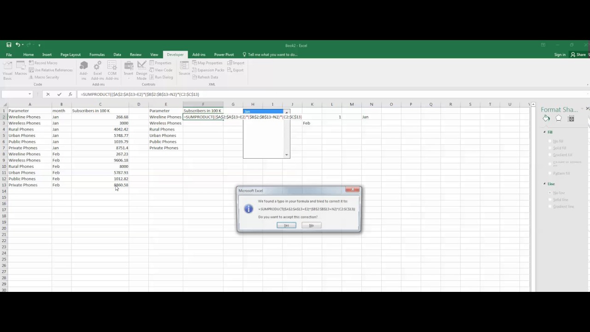Image resolution: width=590 pixels, height=332 pixels.
Task: Click Run Dialog in the ribbon
Action: (x=161, y=77)
